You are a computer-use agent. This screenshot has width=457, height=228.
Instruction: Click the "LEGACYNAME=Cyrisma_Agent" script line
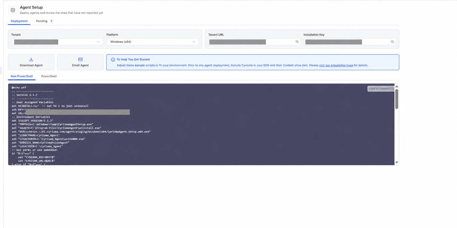pos(36,135)
